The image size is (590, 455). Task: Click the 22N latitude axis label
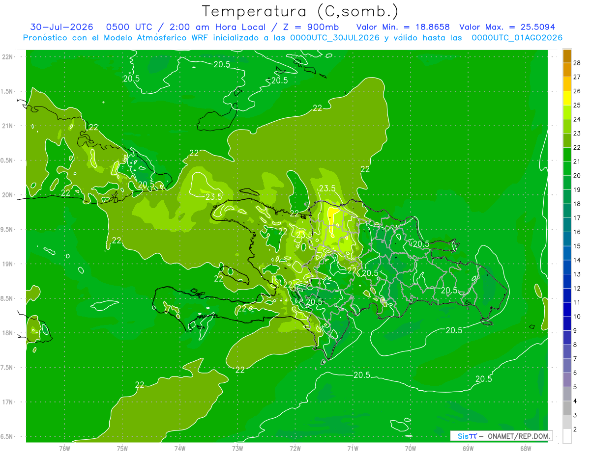(8, 57)
